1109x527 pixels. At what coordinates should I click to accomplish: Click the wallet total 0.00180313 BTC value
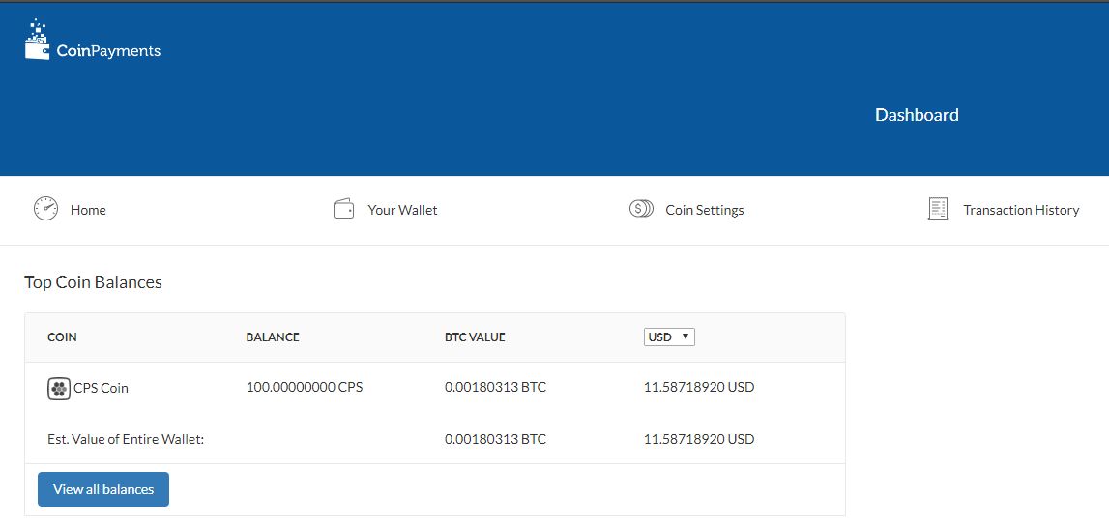(495, 439)
